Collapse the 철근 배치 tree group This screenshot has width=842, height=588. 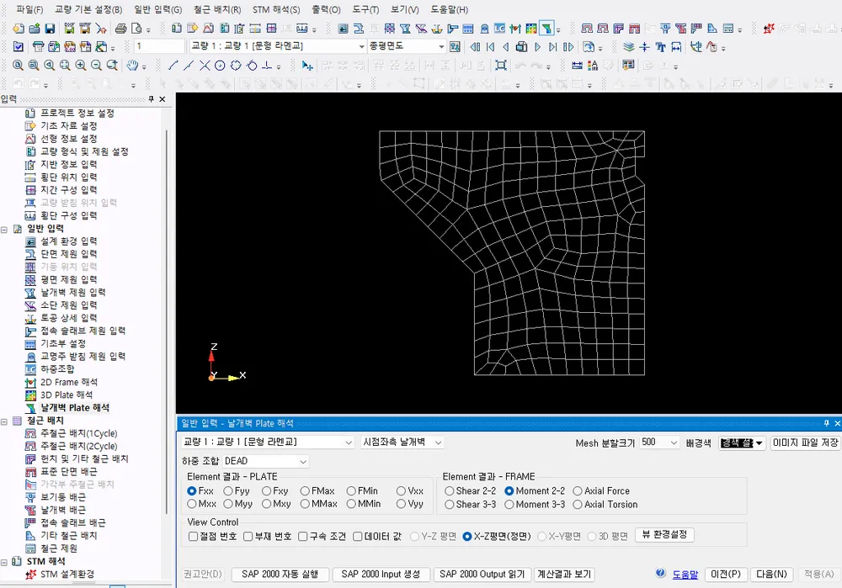pyautogui.click(x=4, y=421)
